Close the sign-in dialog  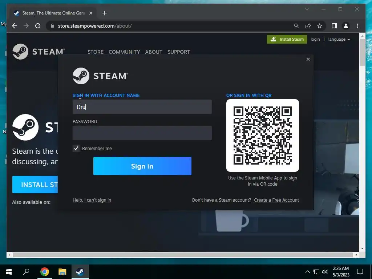pyautogui.click(x=308, y=59)
